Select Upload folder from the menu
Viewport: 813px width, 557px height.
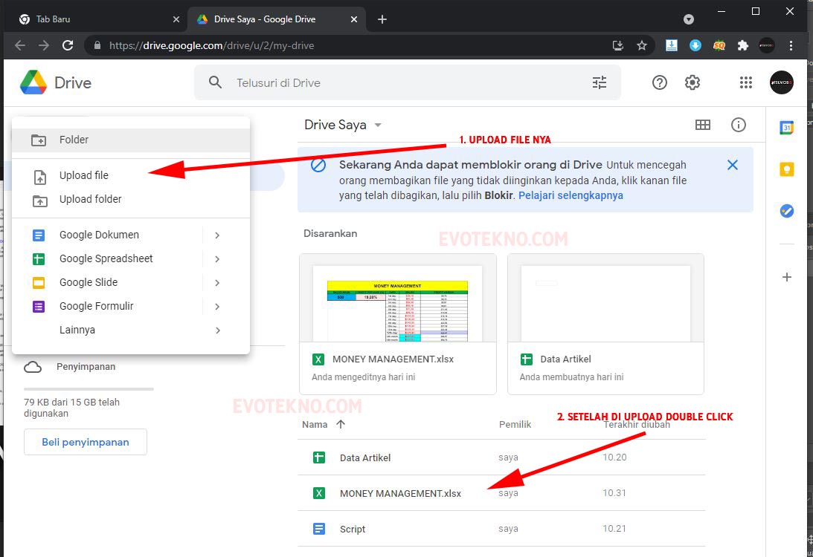point(90,199)
